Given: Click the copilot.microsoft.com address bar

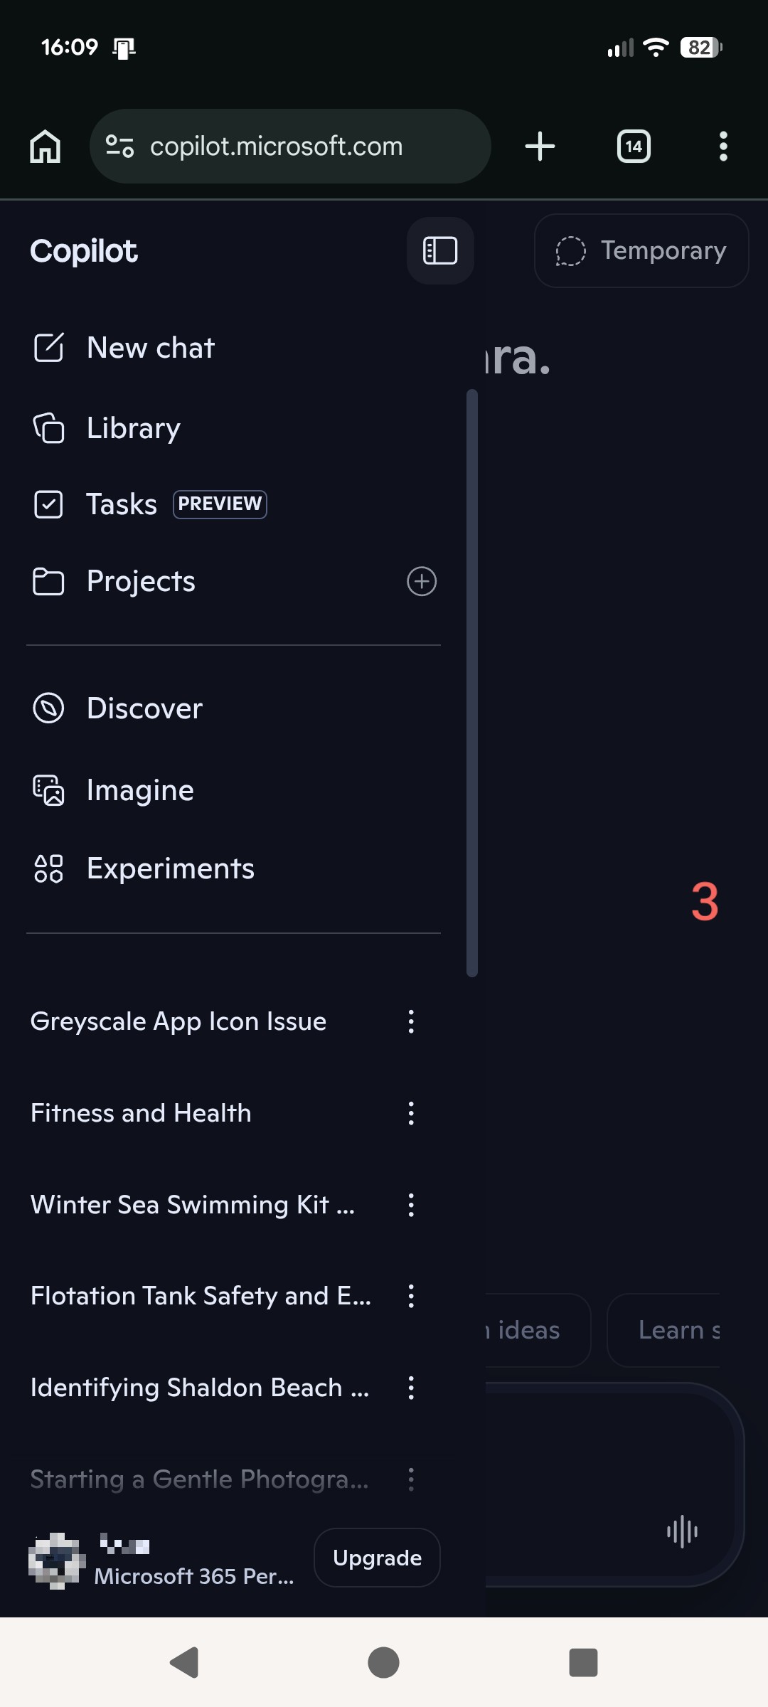Looking at the screenshot, I should tap(290, 147).
